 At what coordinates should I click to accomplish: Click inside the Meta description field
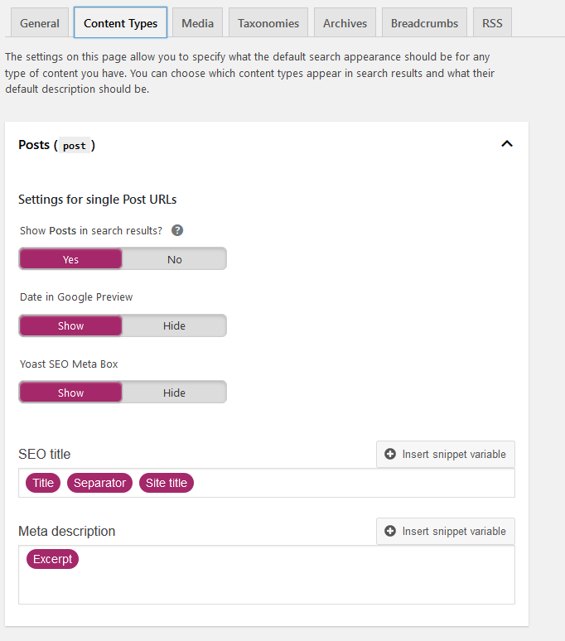point(267,575)
